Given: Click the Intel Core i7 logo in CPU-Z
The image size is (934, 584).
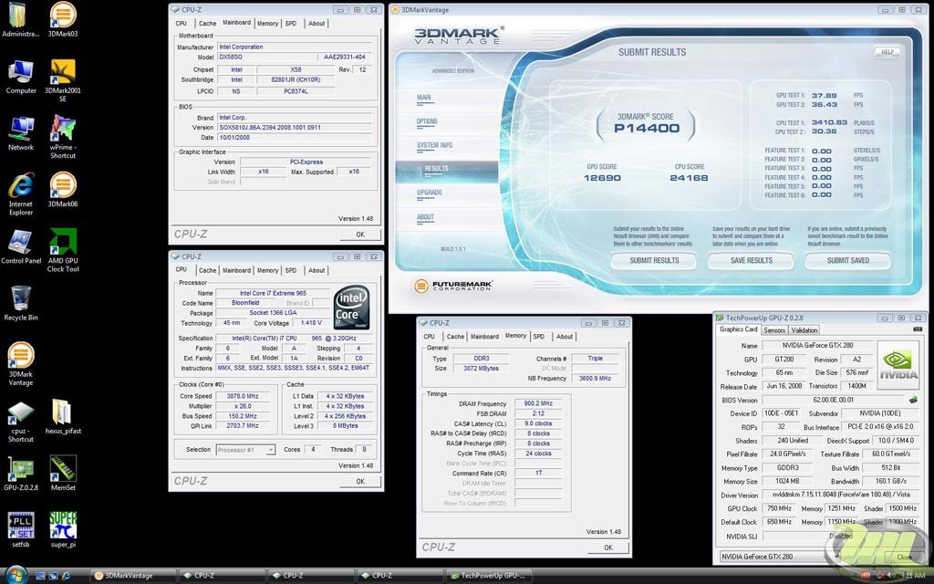Looking at the screenshot, I should click(351, 308).
